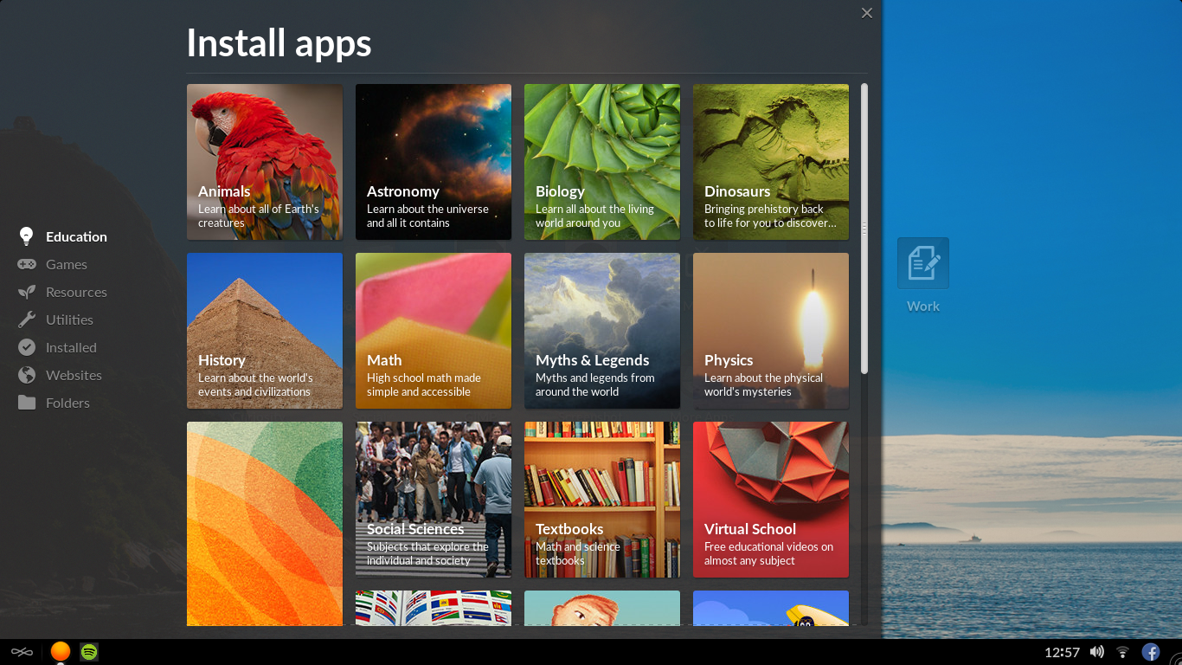The image size is (1182, 665).
Task: Open the History app tile
Action: (265, 331)
